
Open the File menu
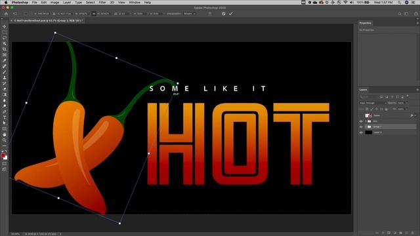click(35, 3)
